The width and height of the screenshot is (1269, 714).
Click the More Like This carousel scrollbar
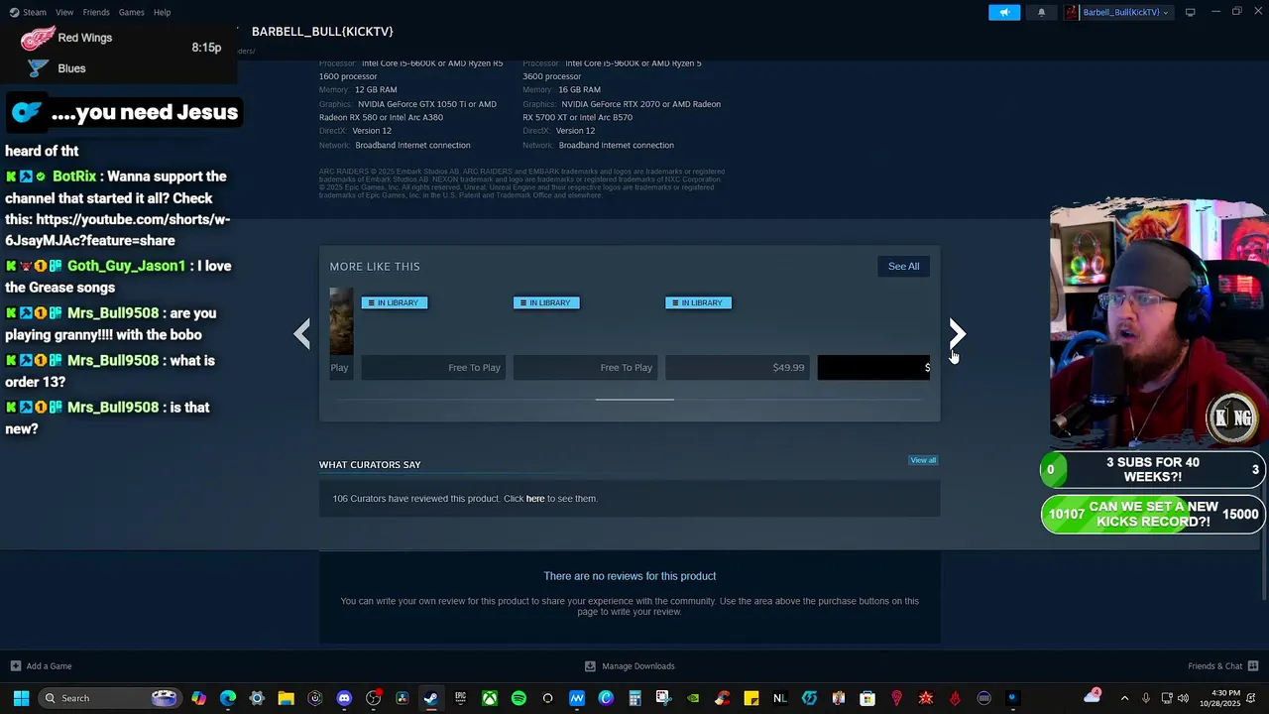click(x=634, y=400)
